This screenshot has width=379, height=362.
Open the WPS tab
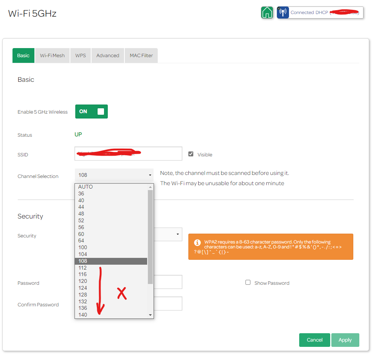[81, 55]
